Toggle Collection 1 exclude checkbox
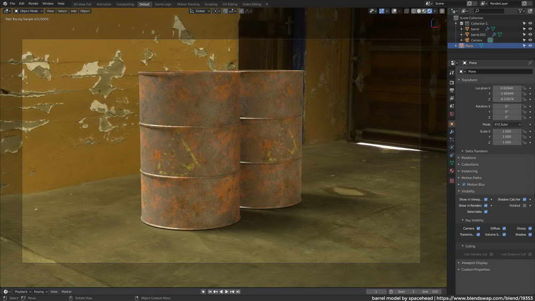 [462, 24]
